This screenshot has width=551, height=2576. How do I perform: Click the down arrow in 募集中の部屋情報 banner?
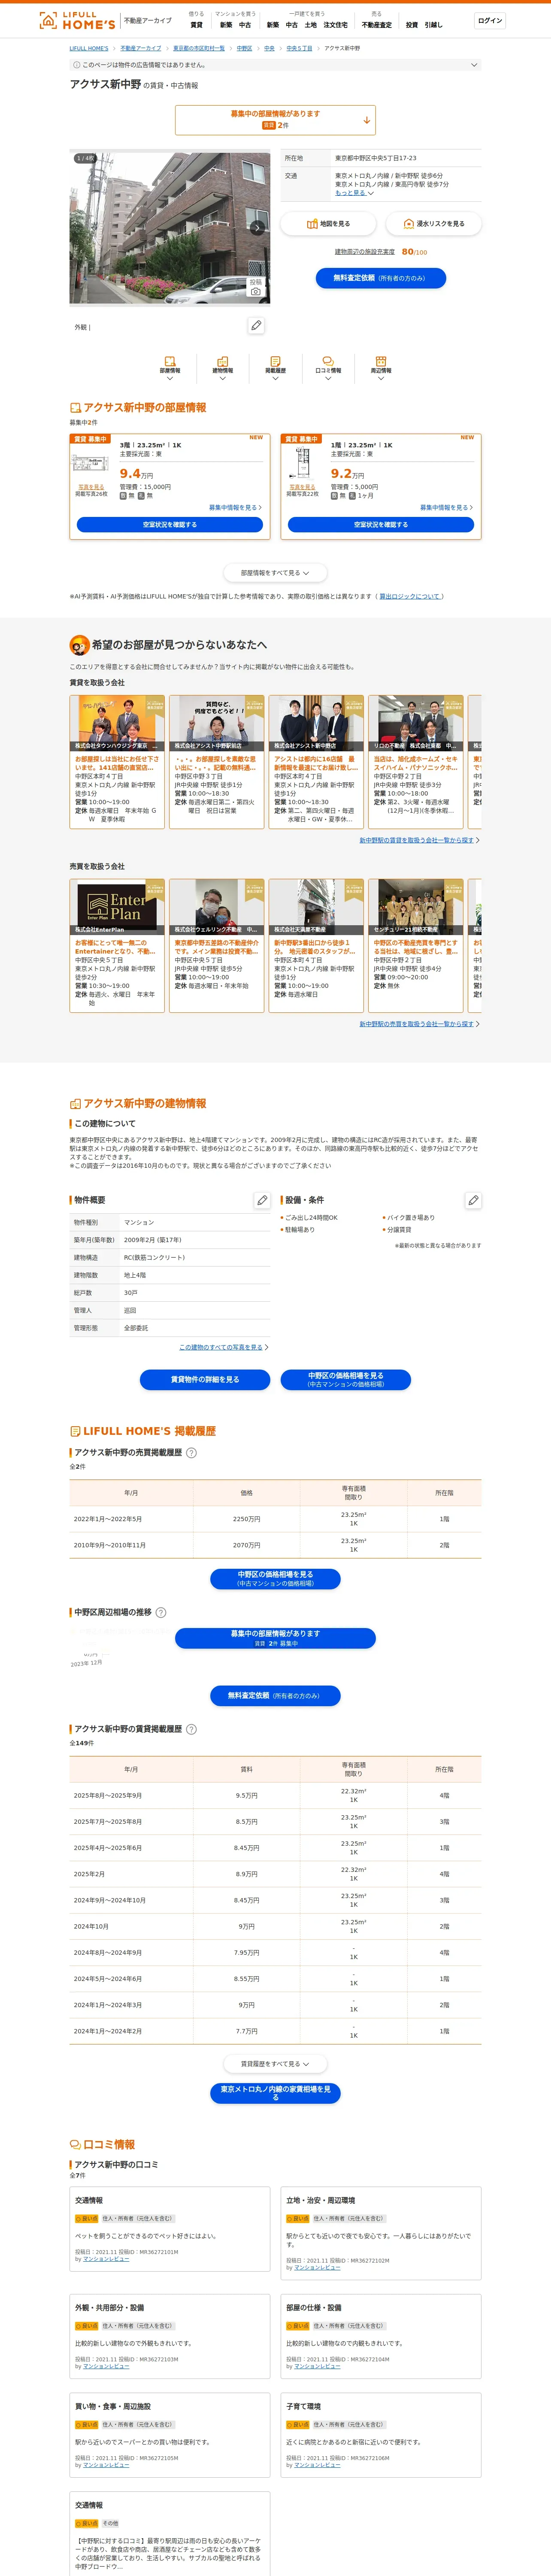pyautogui.click(x=366, y=120)
